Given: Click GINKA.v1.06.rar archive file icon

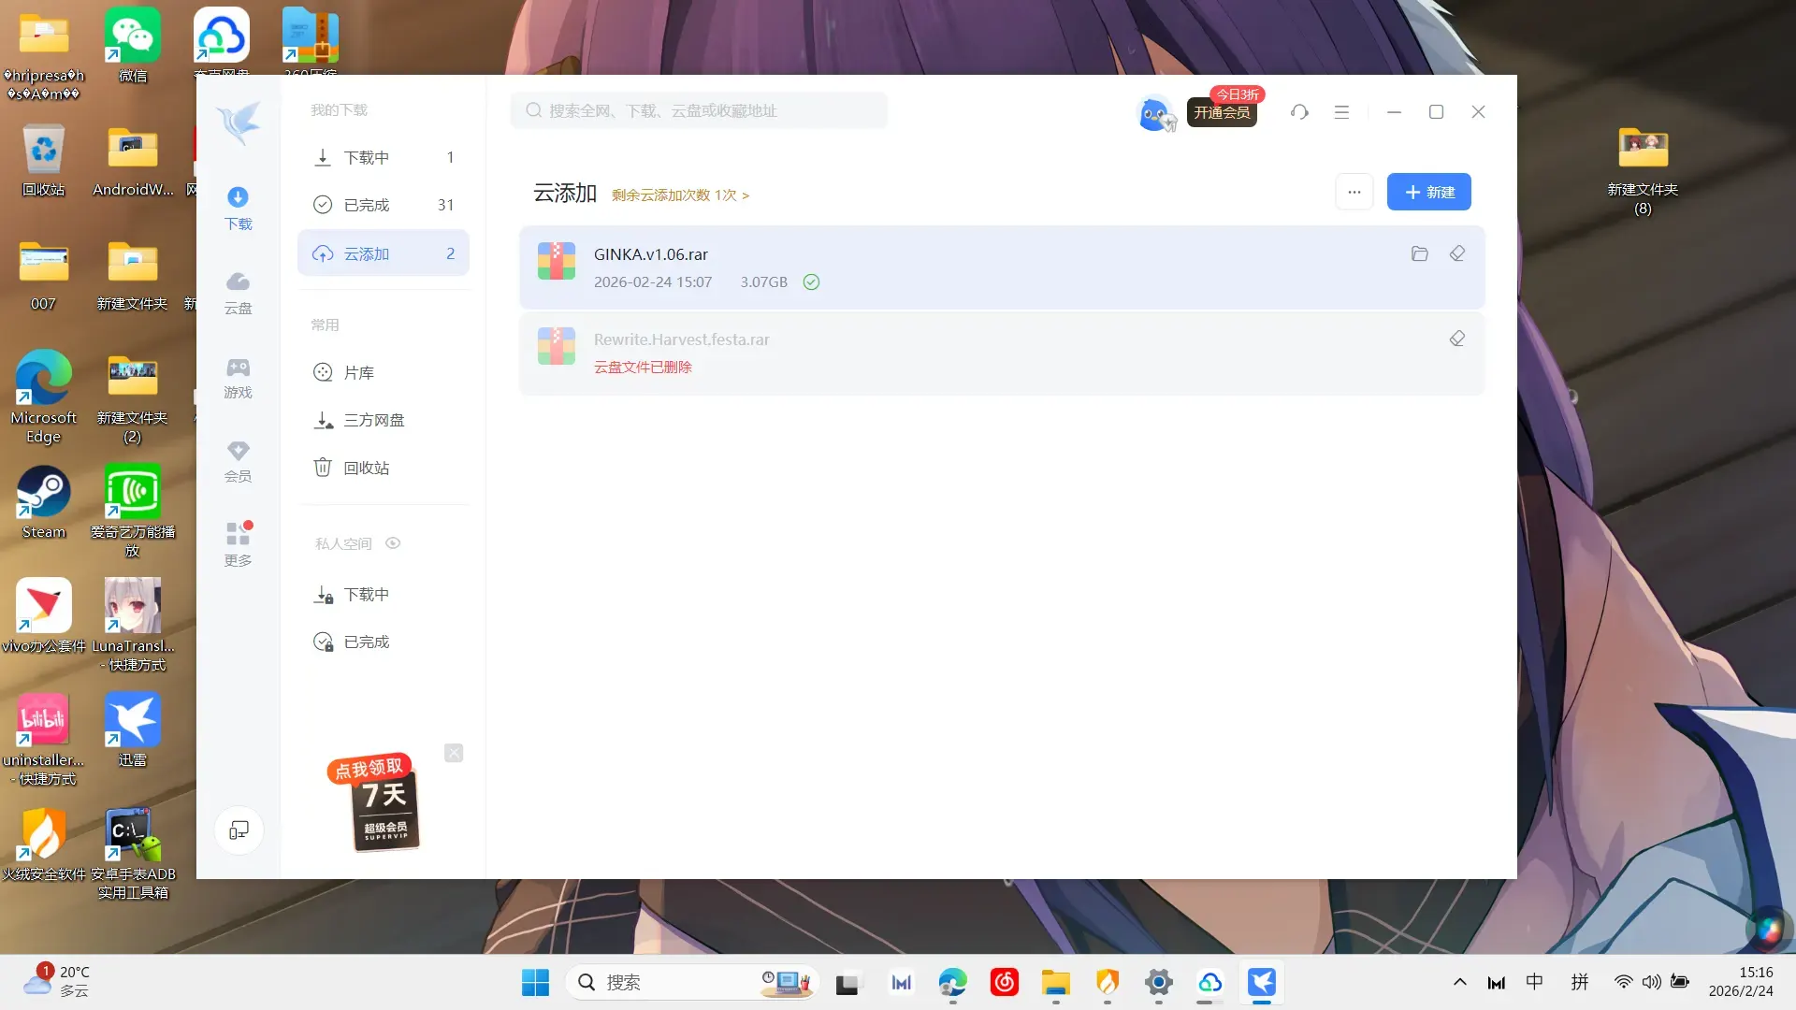Looking at the screenshot, I should coord(557,261).
